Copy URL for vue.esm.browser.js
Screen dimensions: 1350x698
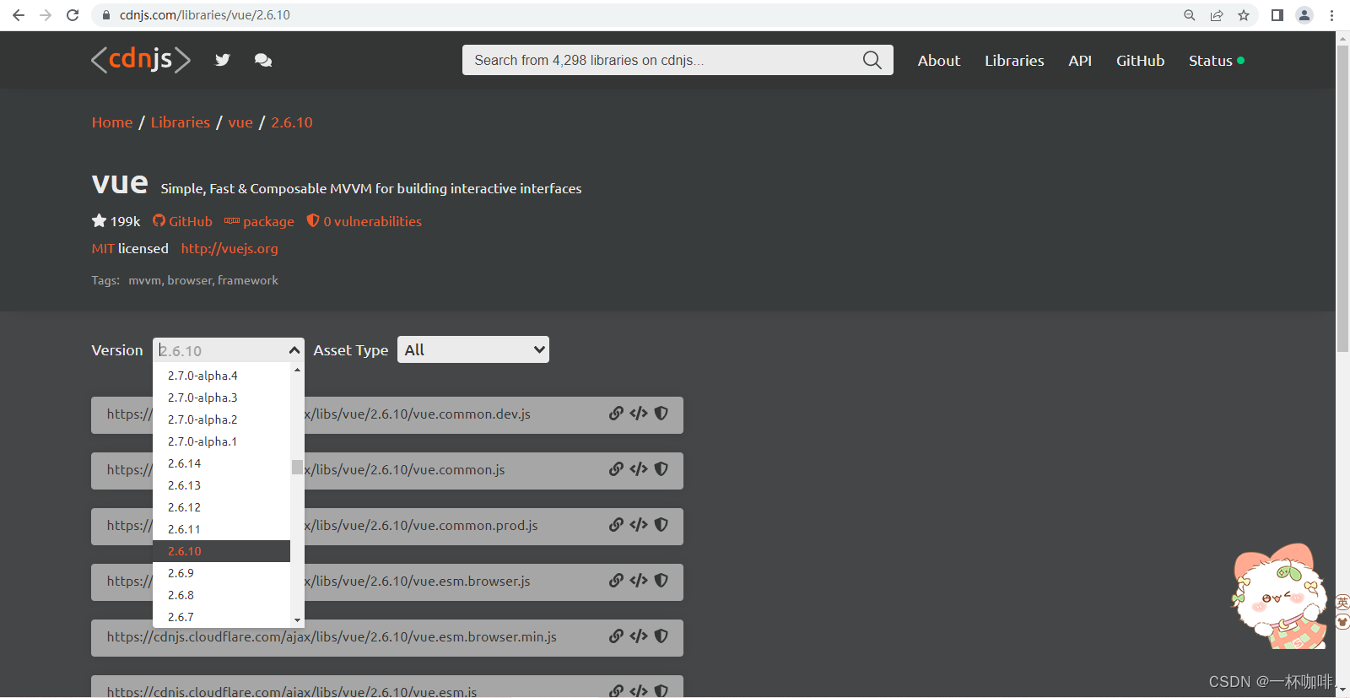617,581
